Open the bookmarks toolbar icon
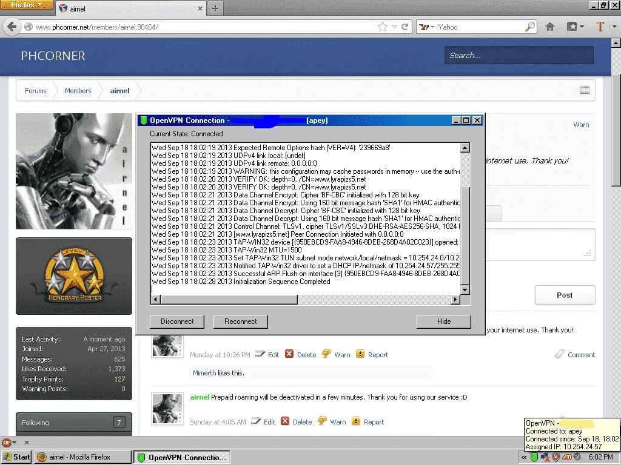The width and height of the screenshot is (621, 465). pos(572,27)
